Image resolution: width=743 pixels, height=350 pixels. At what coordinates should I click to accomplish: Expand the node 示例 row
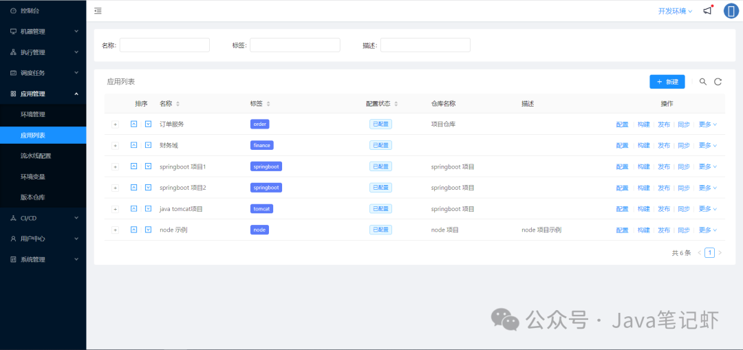(115, 230)
